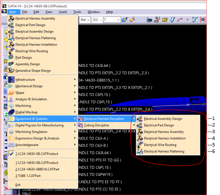Open the Tools menu

pyautogui.click(x=77, y=12)
